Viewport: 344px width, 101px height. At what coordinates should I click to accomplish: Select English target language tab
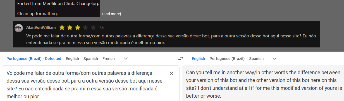(199, 59)
